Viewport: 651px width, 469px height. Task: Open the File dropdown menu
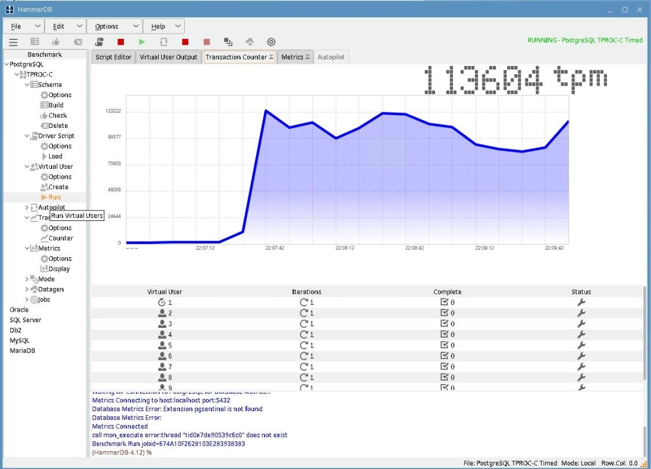(x=23, y=26)
